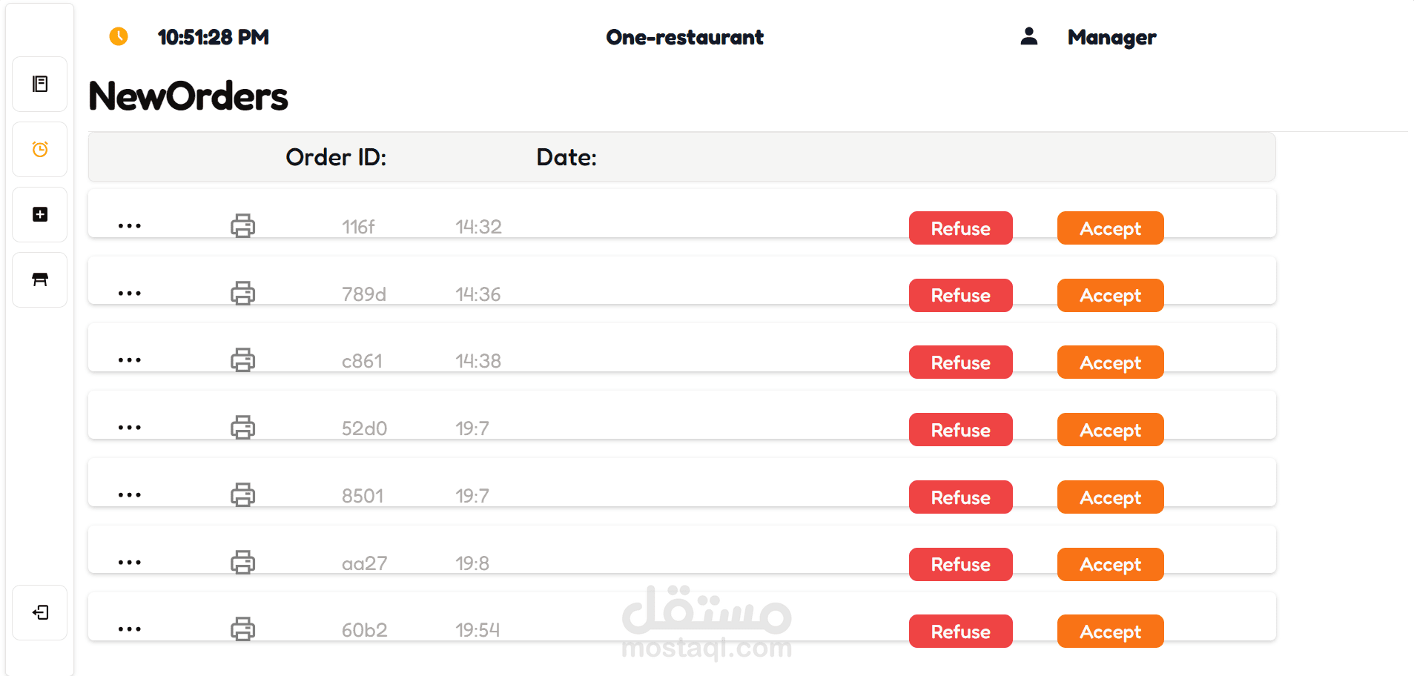This screenshot has width=1414, height=676.
Task: Expand the three-dots menu for order 789d
Action: (129, 294)
